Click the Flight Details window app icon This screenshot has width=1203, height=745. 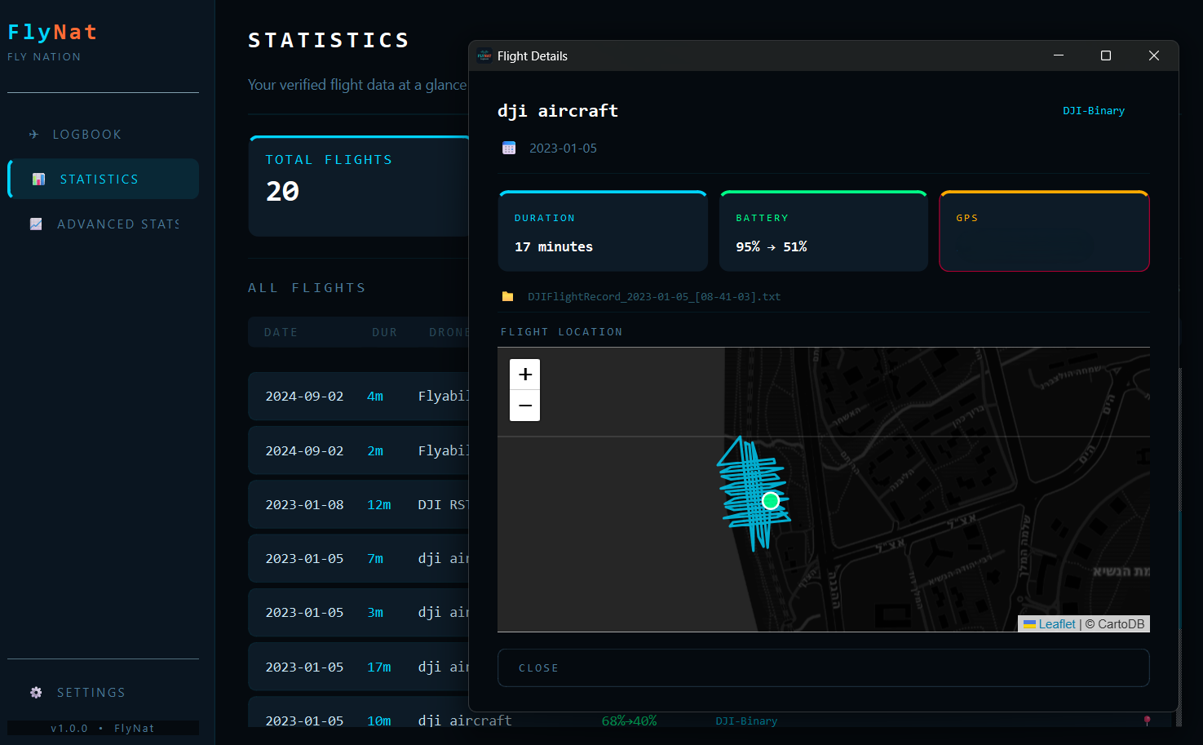point(484,55)
